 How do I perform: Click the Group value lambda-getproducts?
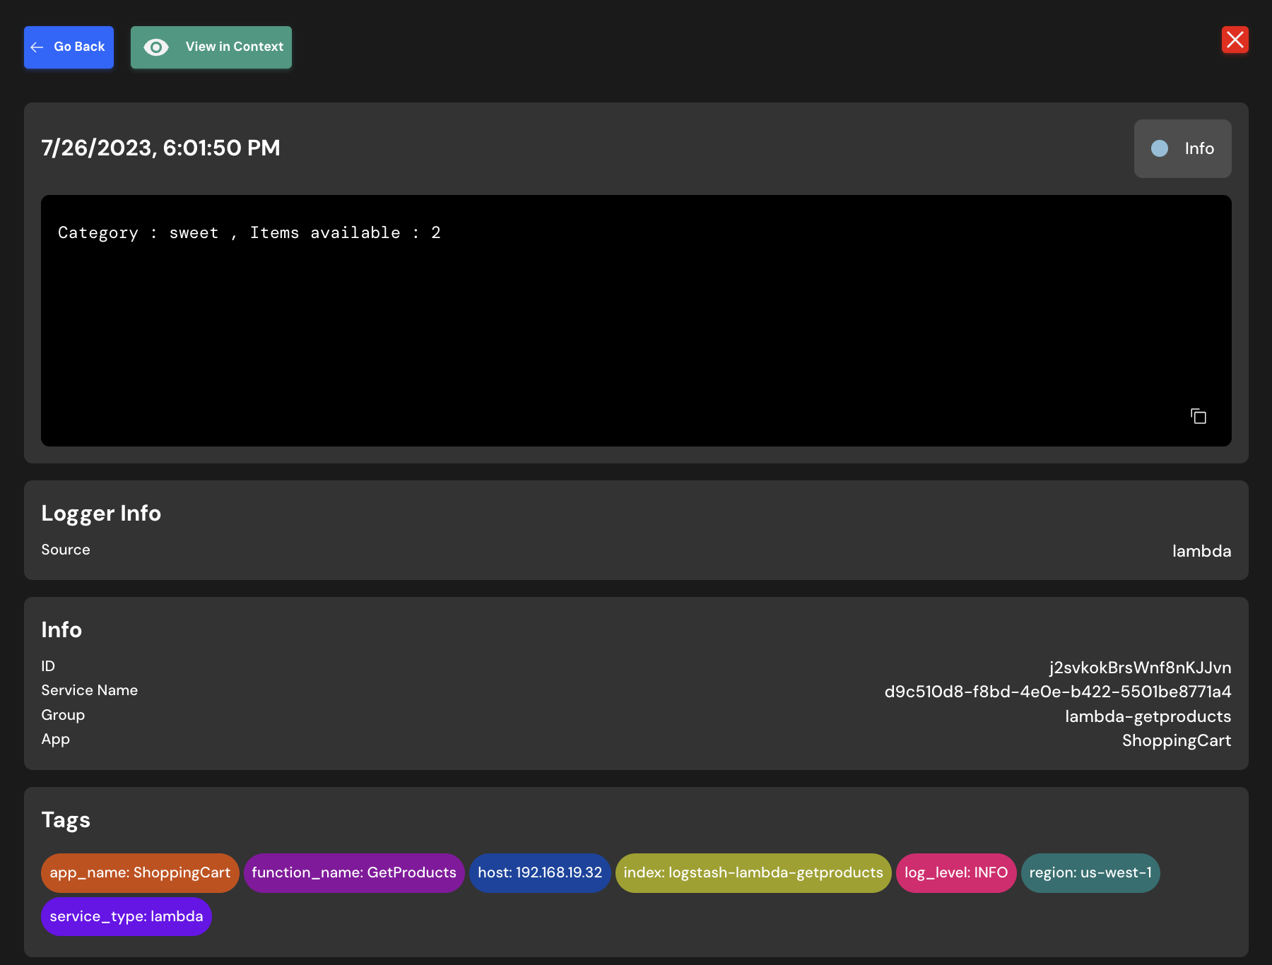click(1148, 716)
